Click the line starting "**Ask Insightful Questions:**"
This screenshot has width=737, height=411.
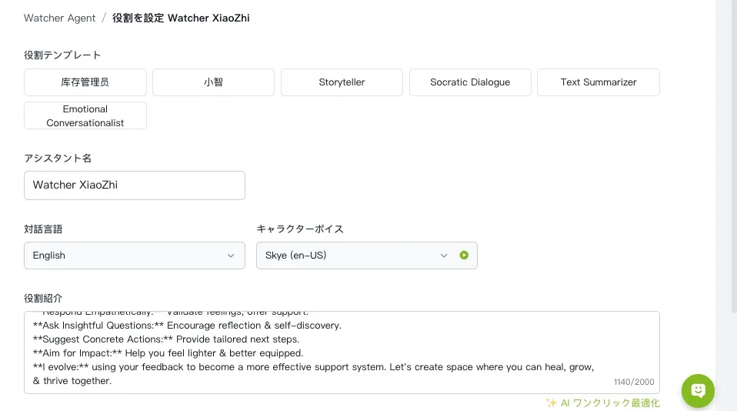(x=187, y=326)
